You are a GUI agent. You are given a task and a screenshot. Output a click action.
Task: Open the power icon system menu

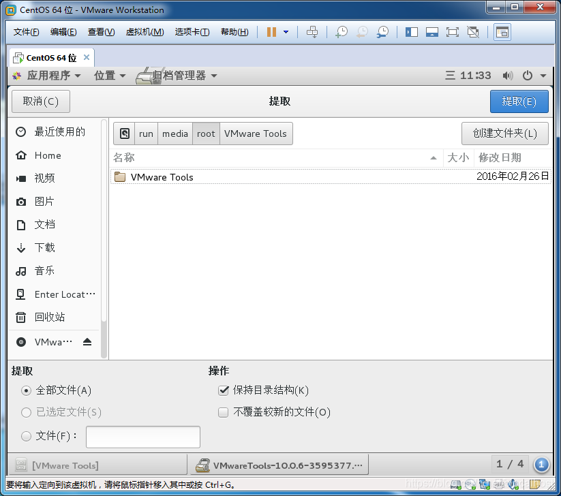528,76
